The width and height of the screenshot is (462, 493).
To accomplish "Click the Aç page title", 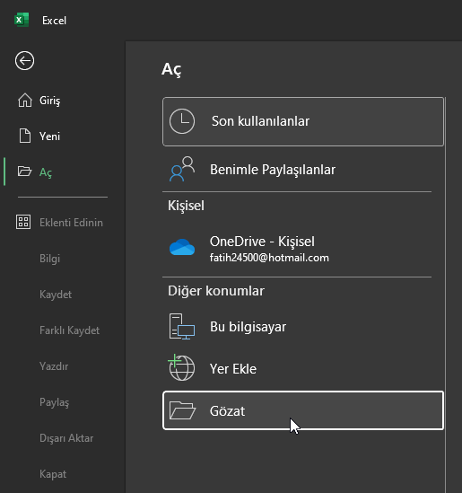I will click(171, 69).
